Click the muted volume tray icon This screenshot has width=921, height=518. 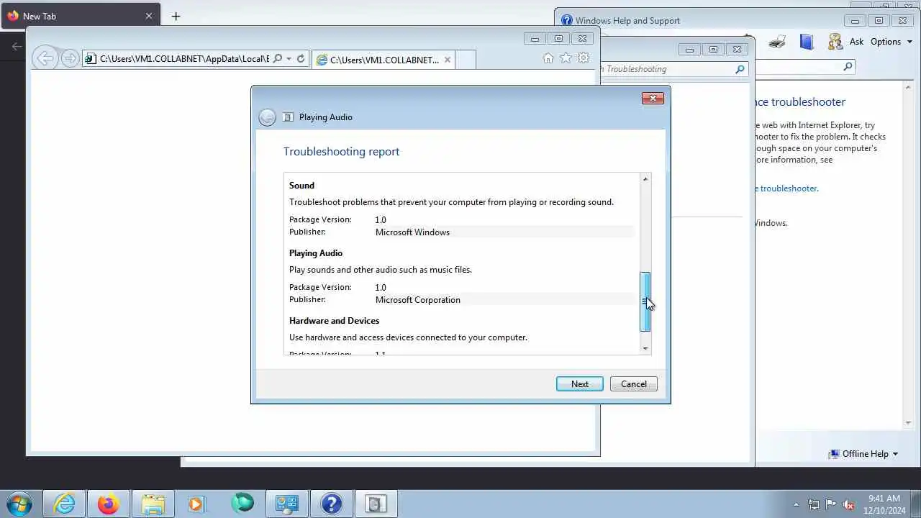848,504
